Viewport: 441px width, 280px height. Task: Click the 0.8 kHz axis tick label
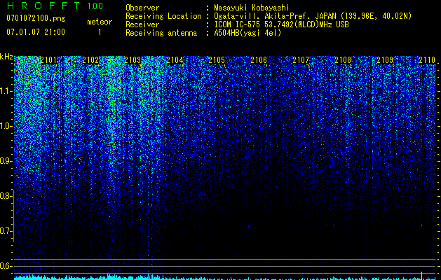point(6,196)
